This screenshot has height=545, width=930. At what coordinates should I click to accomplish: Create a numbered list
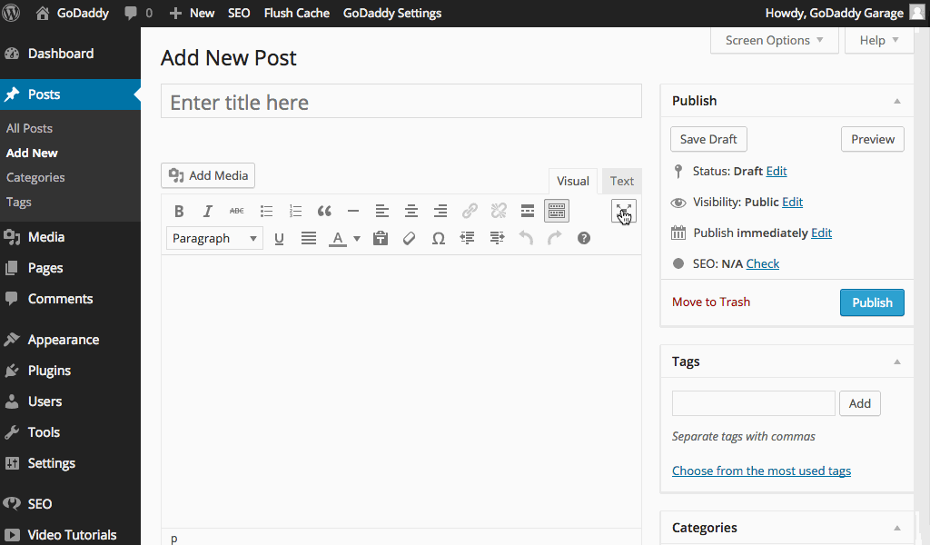point(295,212)
